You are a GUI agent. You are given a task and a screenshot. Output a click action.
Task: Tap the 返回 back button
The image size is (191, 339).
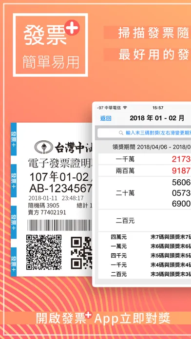(x=106, y=118)
